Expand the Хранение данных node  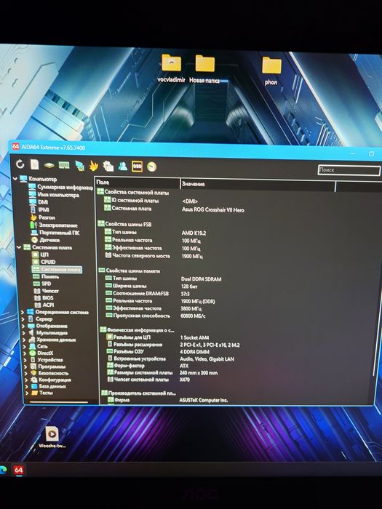pyautogui.click(x=24, y=340)
